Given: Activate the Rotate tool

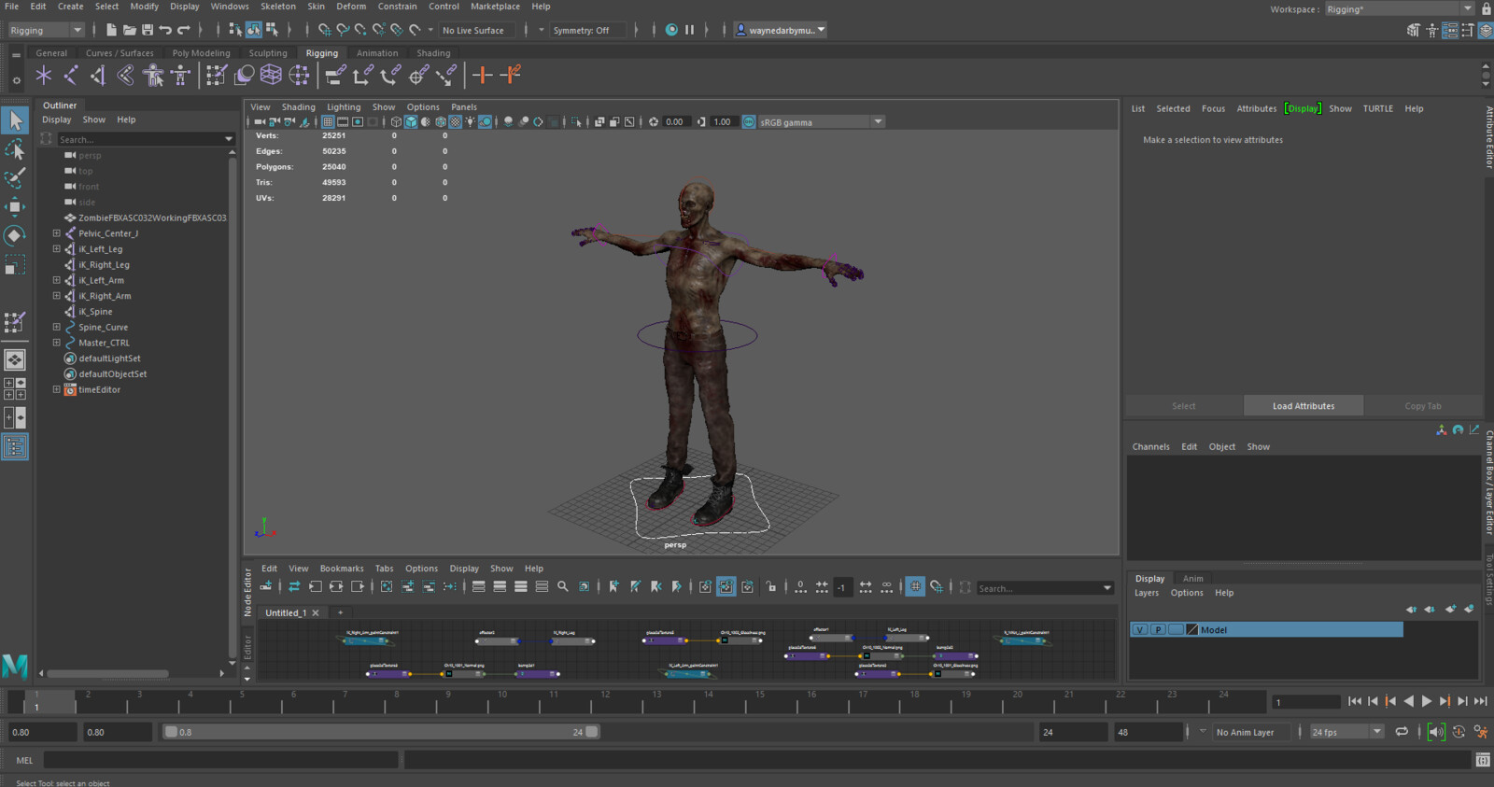Looking at the screenshot, I should [x=15, y=235].
